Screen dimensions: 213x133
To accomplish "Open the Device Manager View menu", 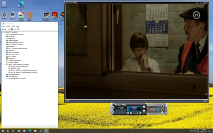I will click(13, 27).
